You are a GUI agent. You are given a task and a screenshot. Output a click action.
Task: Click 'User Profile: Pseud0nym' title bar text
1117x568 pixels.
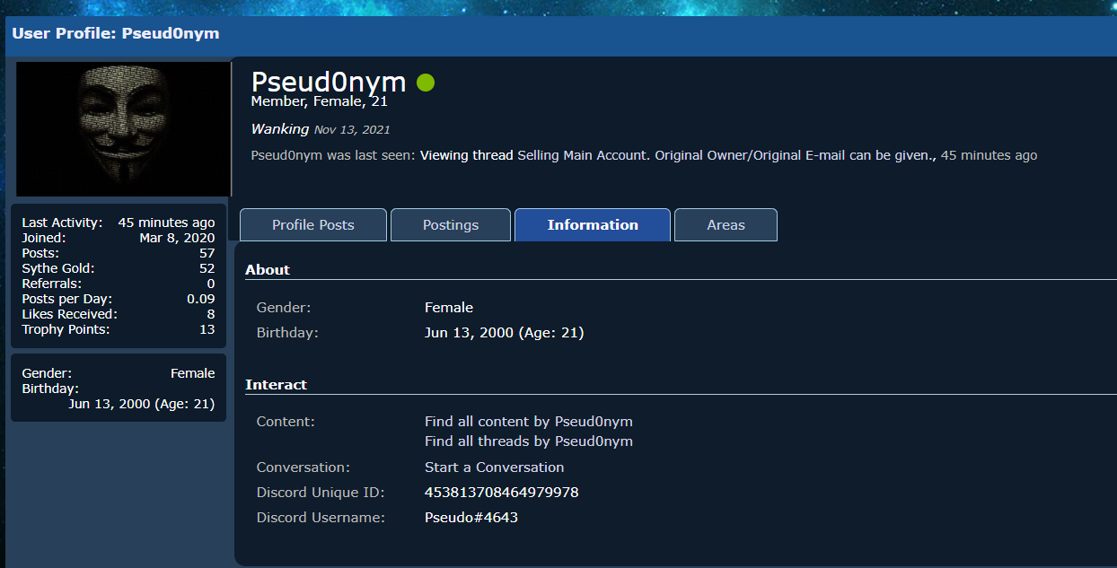point(116,34)
